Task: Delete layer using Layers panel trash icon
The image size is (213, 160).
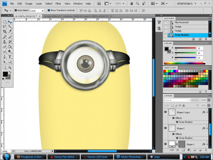Action: pos(206,150)
